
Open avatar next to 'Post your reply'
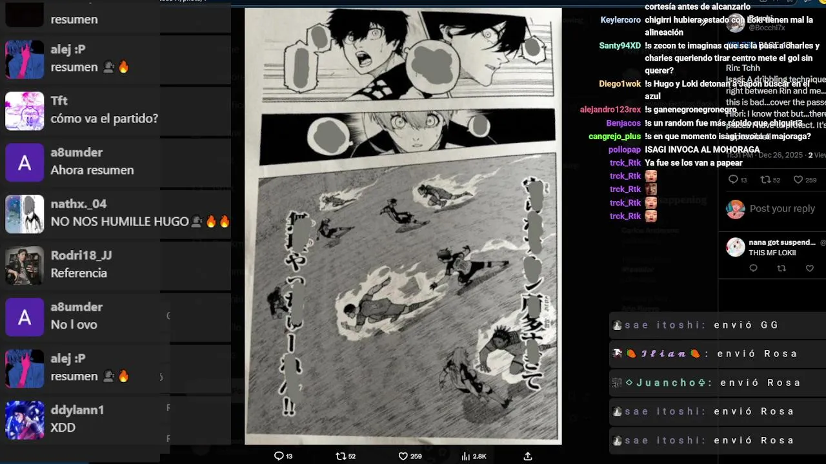click(x=735, y=209)
